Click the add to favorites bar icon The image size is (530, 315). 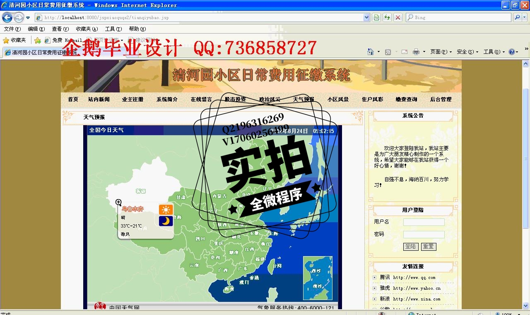tap(38, 40)
